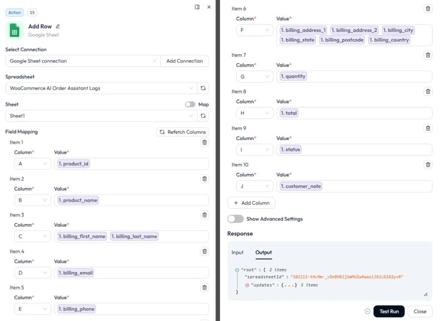Delete Item 3 mapping

(205, 215)
